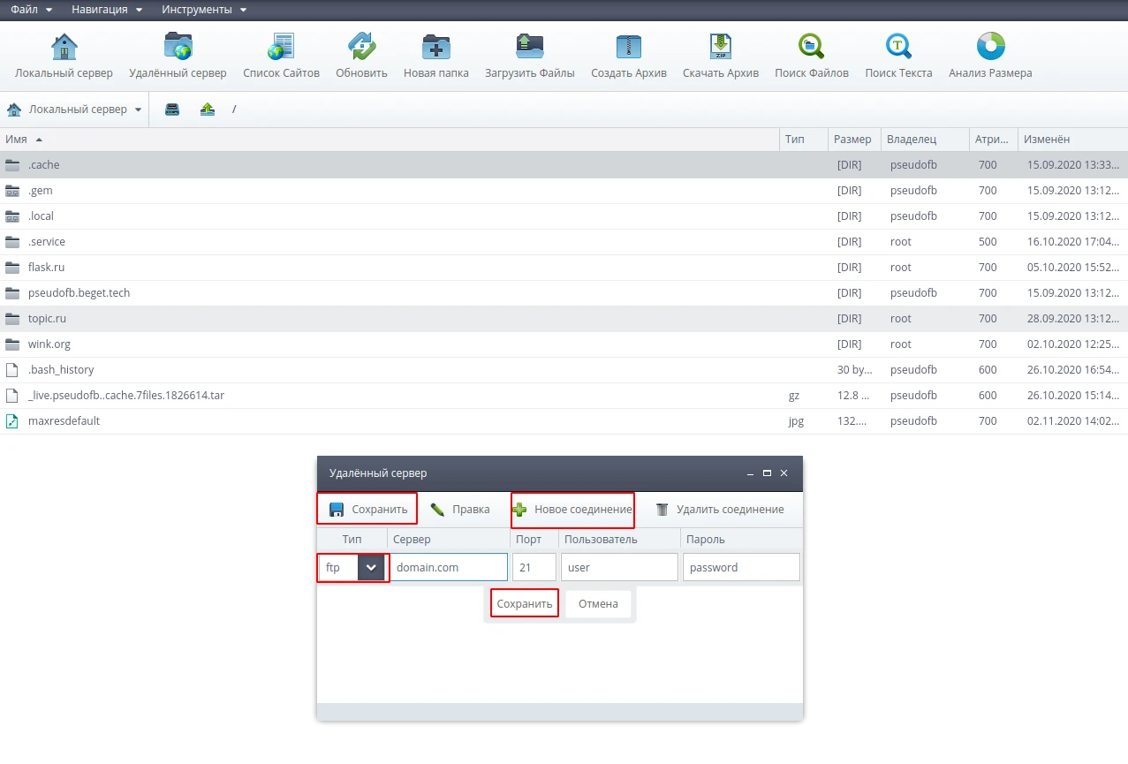
Task: Launch the Size Analysis chart icon
Action: (x=989, y=48)
